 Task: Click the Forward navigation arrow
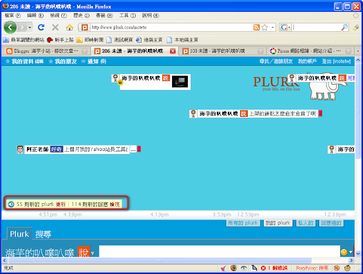click(22, 28)
